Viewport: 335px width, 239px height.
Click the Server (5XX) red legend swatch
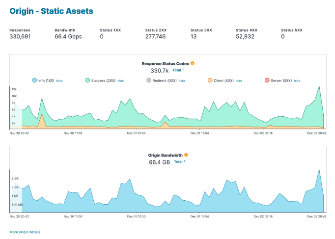coord(267,80)
